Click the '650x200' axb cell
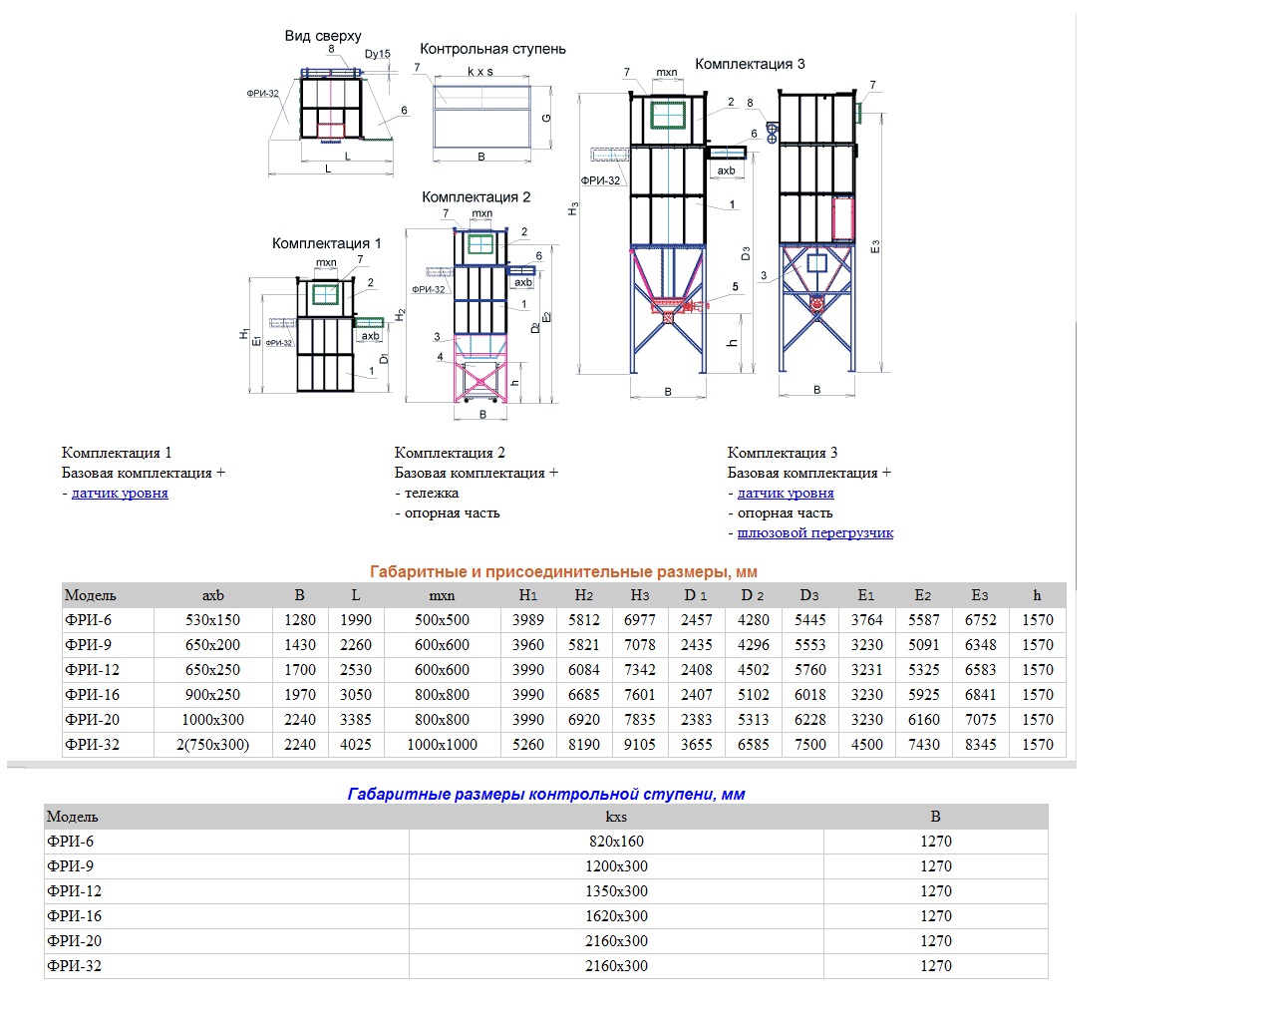 213,645
